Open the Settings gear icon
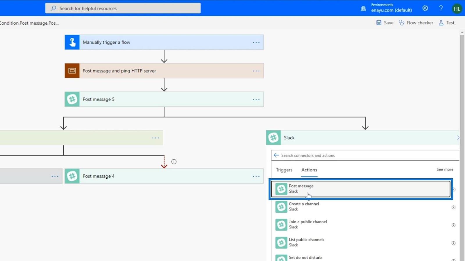Screen dimensions: 465x261 tap(425, 8)
